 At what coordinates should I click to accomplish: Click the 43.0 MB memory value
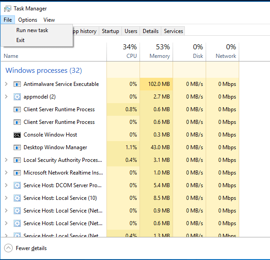(x=160, y=147)
